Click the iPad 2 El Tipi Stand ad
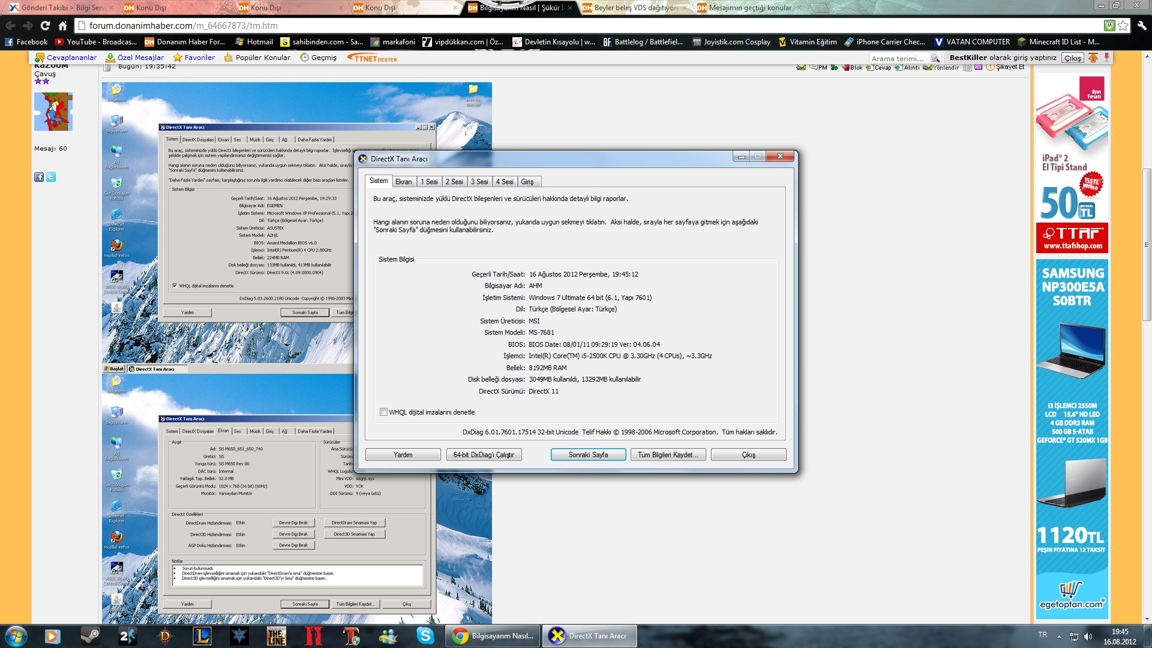The height and width of the screenshot is (648, 1152). (1072, 163)
